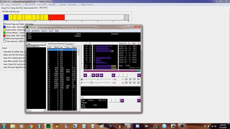Open the Emulation menu in SPCTool

(x=36, y=31)
